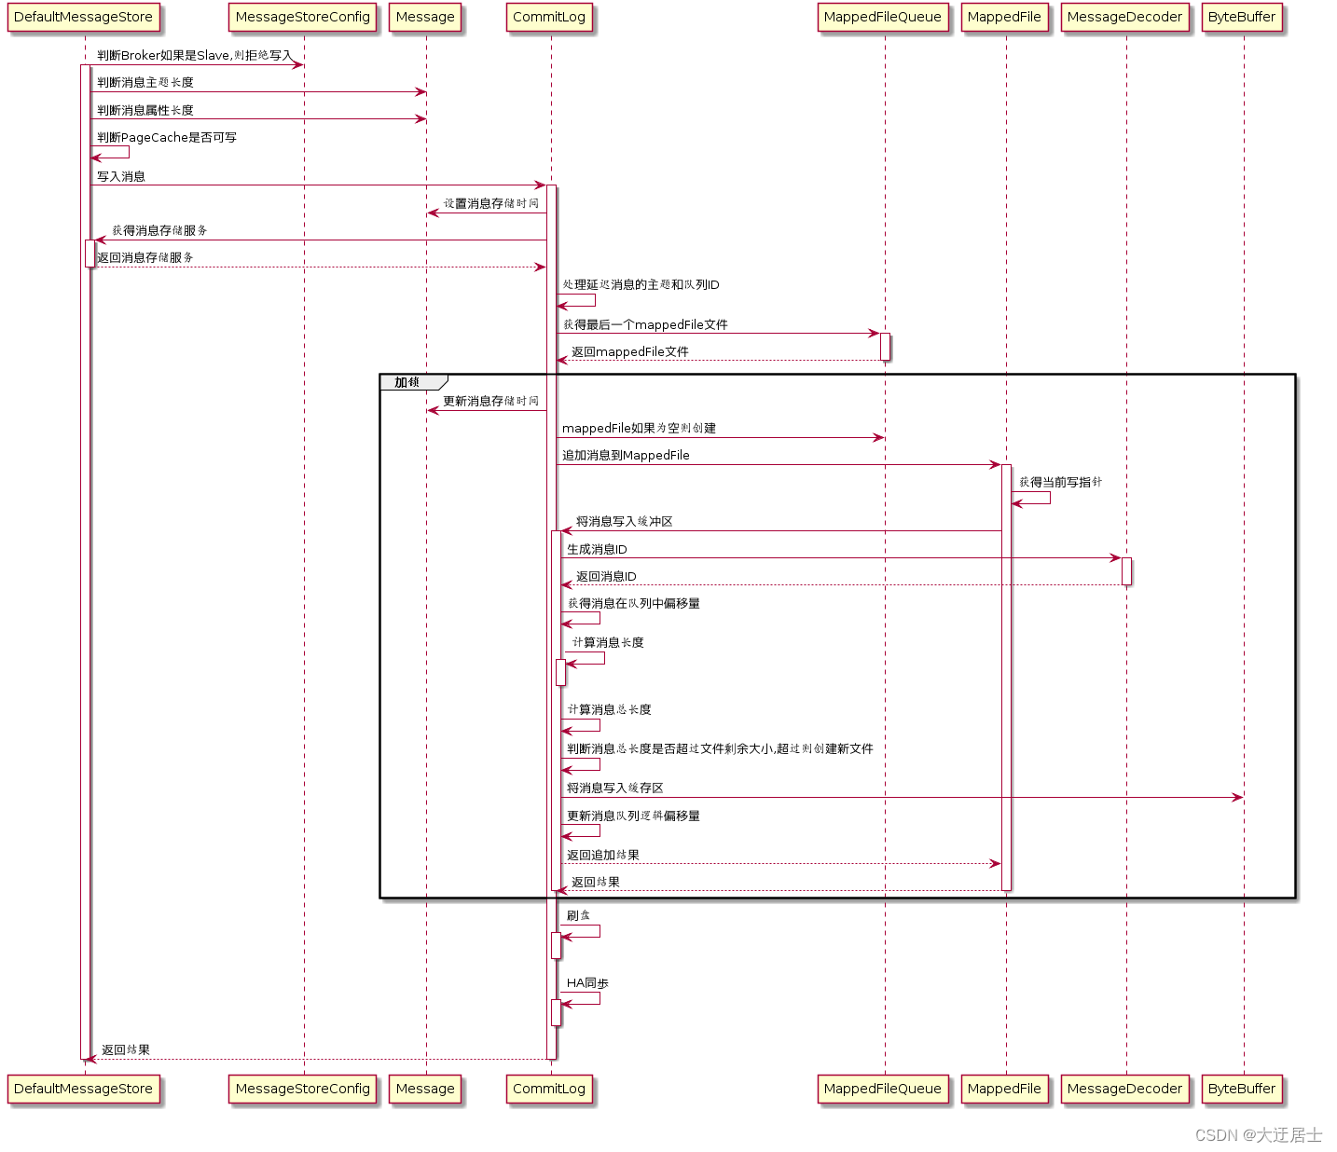
Task: Click the top MappedFileQueue participant box
Action: coord(883,18)
